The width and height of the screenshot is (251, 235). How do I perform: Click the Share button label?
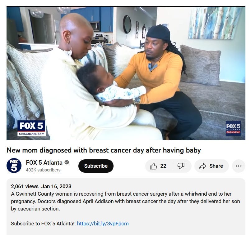(x=216, y=166)
